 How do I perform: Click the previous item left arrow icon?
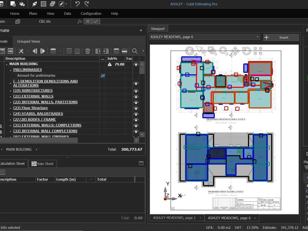tap(35, 51)
